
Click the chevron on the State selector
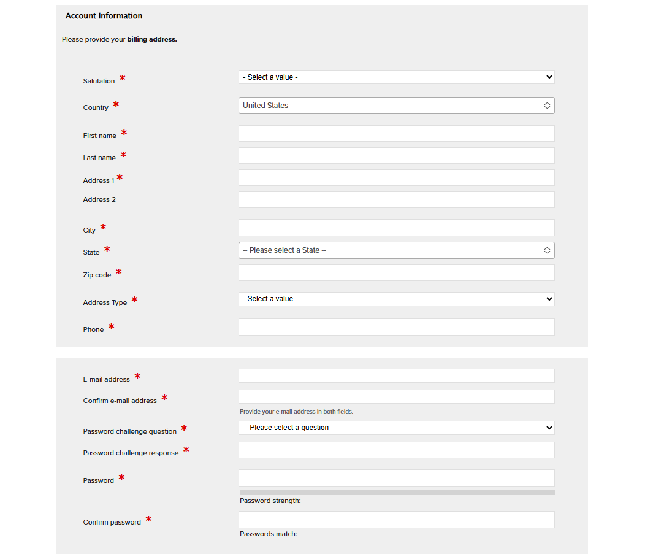(x=546, y=250)
